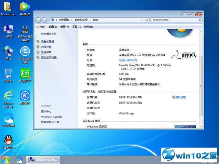Screen dimensions: 219x164
Task: Click the shield icon beside 远程设置
Action: pyautogui.click(x=38, y=47)
